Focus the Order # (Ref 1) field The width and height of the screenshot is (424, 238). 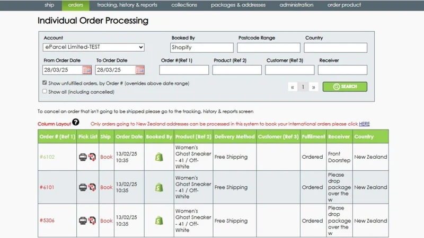point(184,70)
